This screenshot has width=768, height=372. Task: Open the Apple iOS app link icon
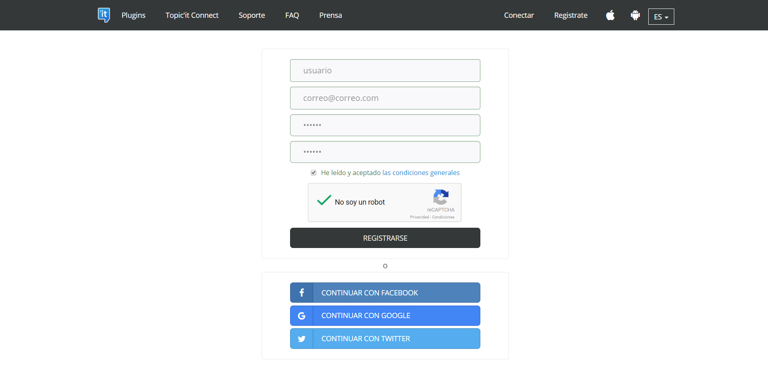coord(610,15)
